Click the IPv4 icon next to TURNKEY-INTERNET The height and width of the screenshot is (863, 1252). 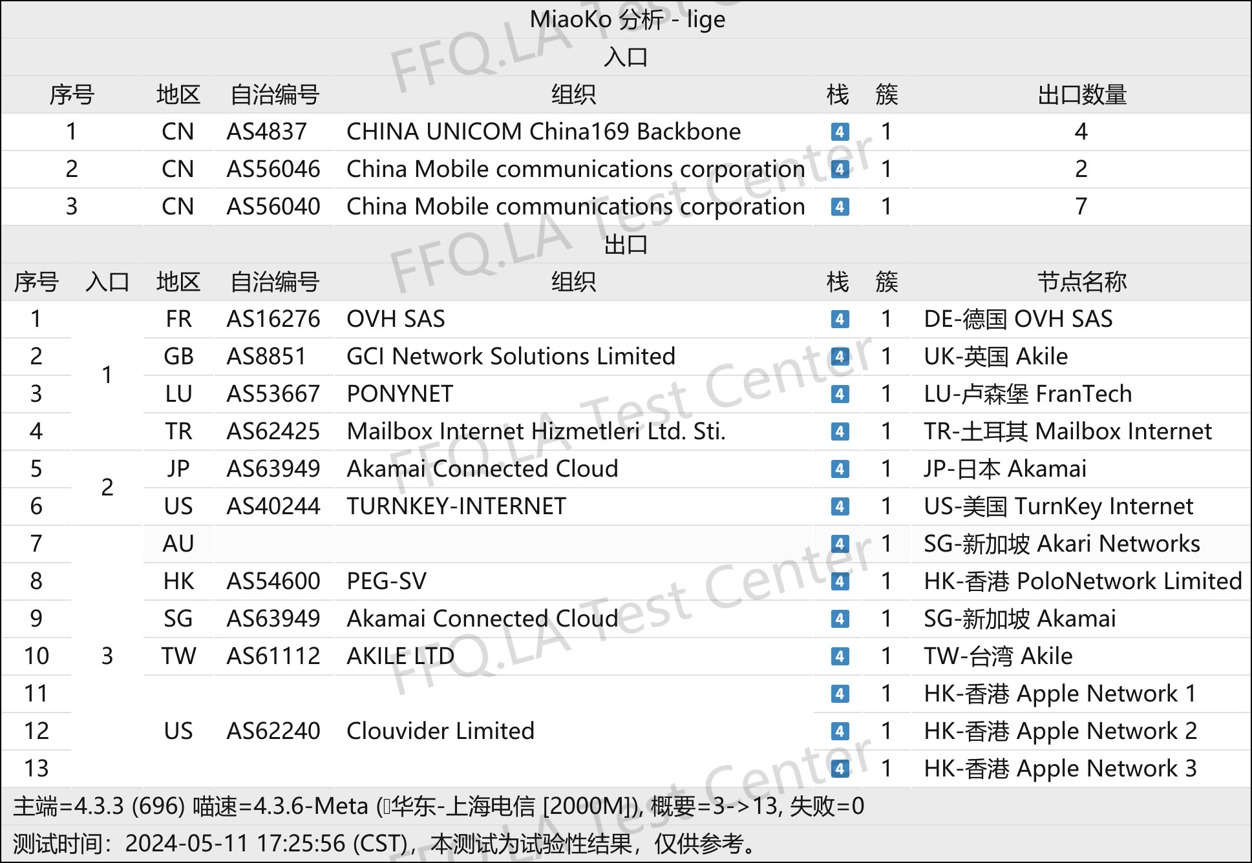coord(840,506)
